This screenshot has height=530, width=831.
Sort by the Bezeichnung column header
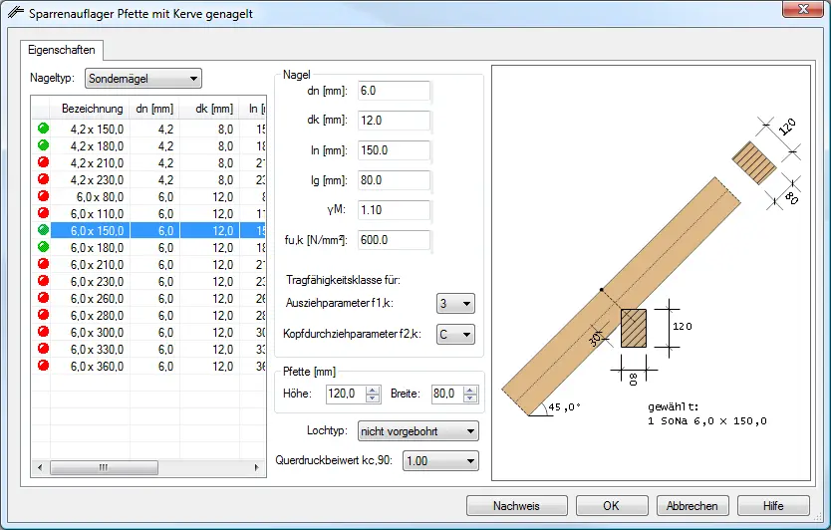(x=90, y=109)
